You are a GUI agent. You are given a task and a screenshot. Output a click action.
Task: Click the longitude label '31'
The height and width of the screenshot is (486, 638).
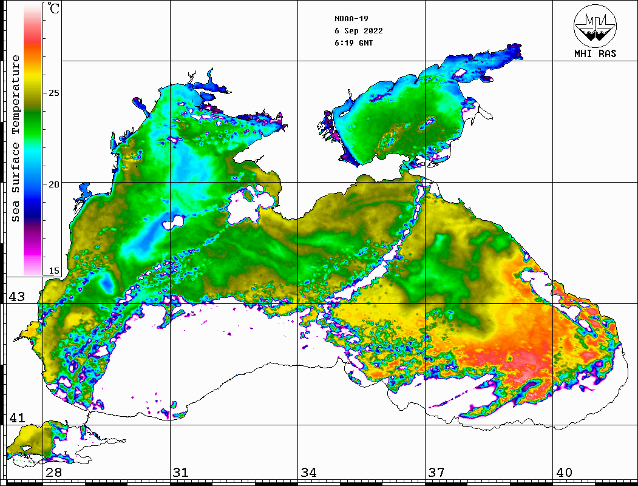click(181, 472)
